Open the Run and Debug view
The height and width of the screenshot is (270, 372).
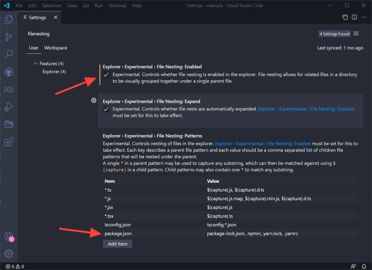click(x=8, y=107)
